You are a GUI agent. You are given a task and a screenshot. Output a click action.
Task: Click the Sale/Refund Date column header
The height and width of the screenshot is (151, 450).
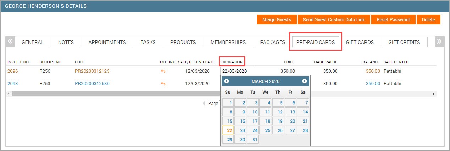tap(196, 62)
